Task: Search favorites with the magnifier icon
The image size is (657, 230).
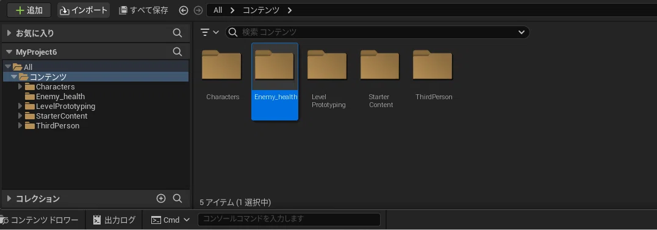Action: point(178,33)
